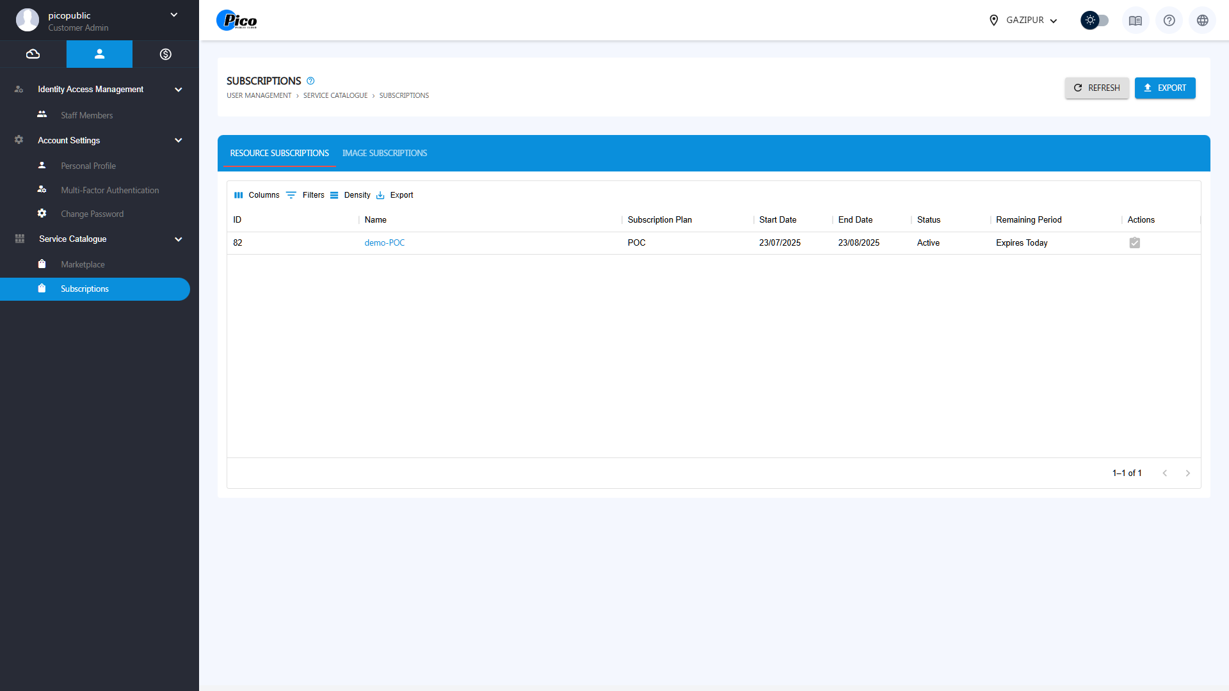Open the GAZIPUR region dropdown

[x=1023, y=20]
